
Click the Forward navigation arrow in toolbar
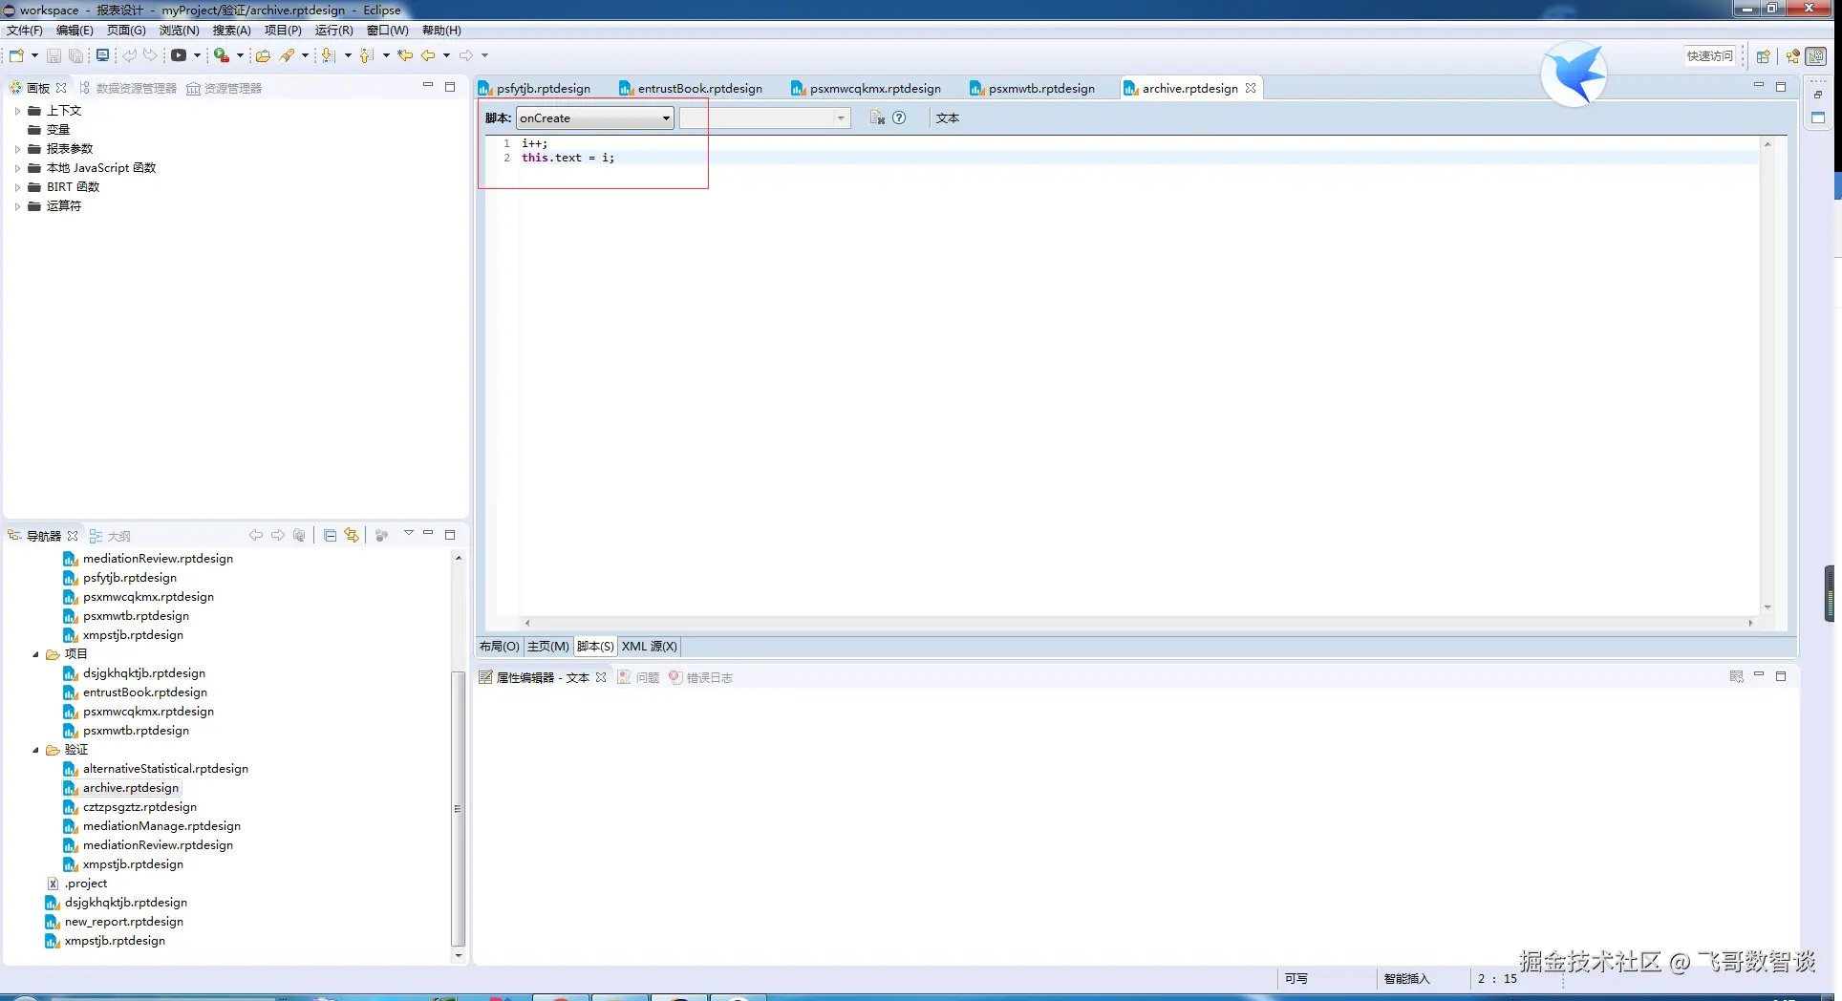point(466,55)
